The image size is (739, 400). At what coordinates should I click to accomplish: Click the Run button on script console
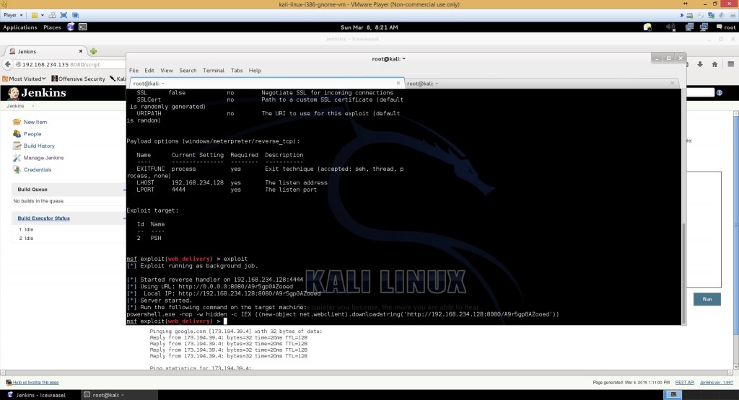click(x=707, y=299)
